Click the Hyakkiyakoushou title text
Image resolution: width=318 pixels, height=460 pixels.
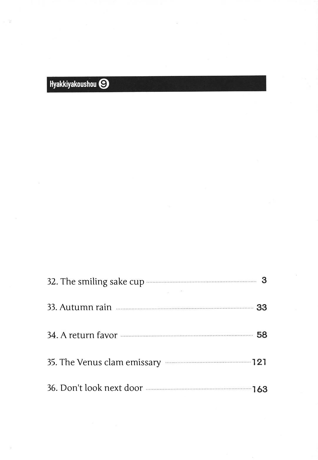73,84
